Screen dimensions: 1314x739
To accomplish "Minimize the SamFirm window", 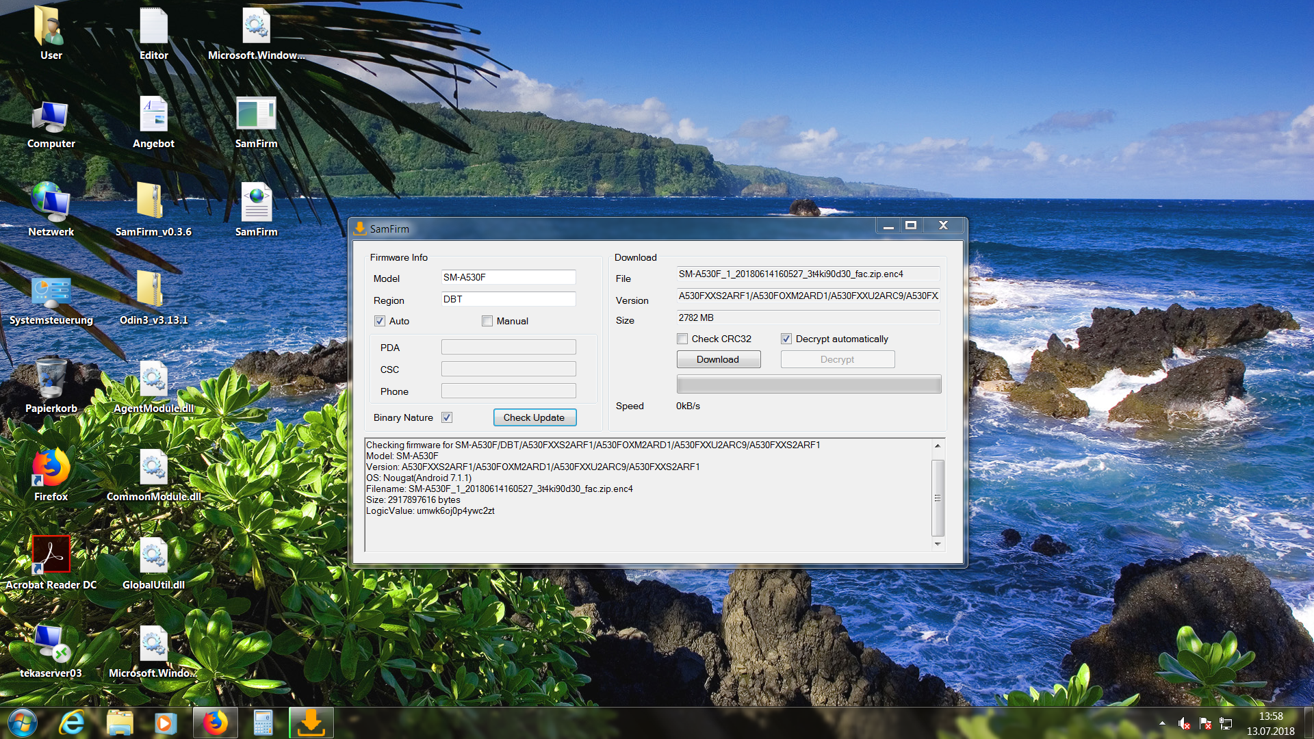I will click(x=888, y=226).
